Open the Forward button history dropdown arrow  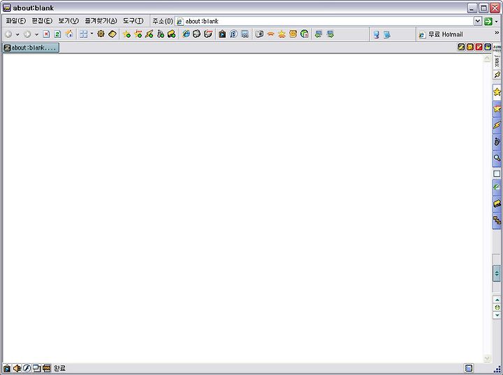[36, 35]
